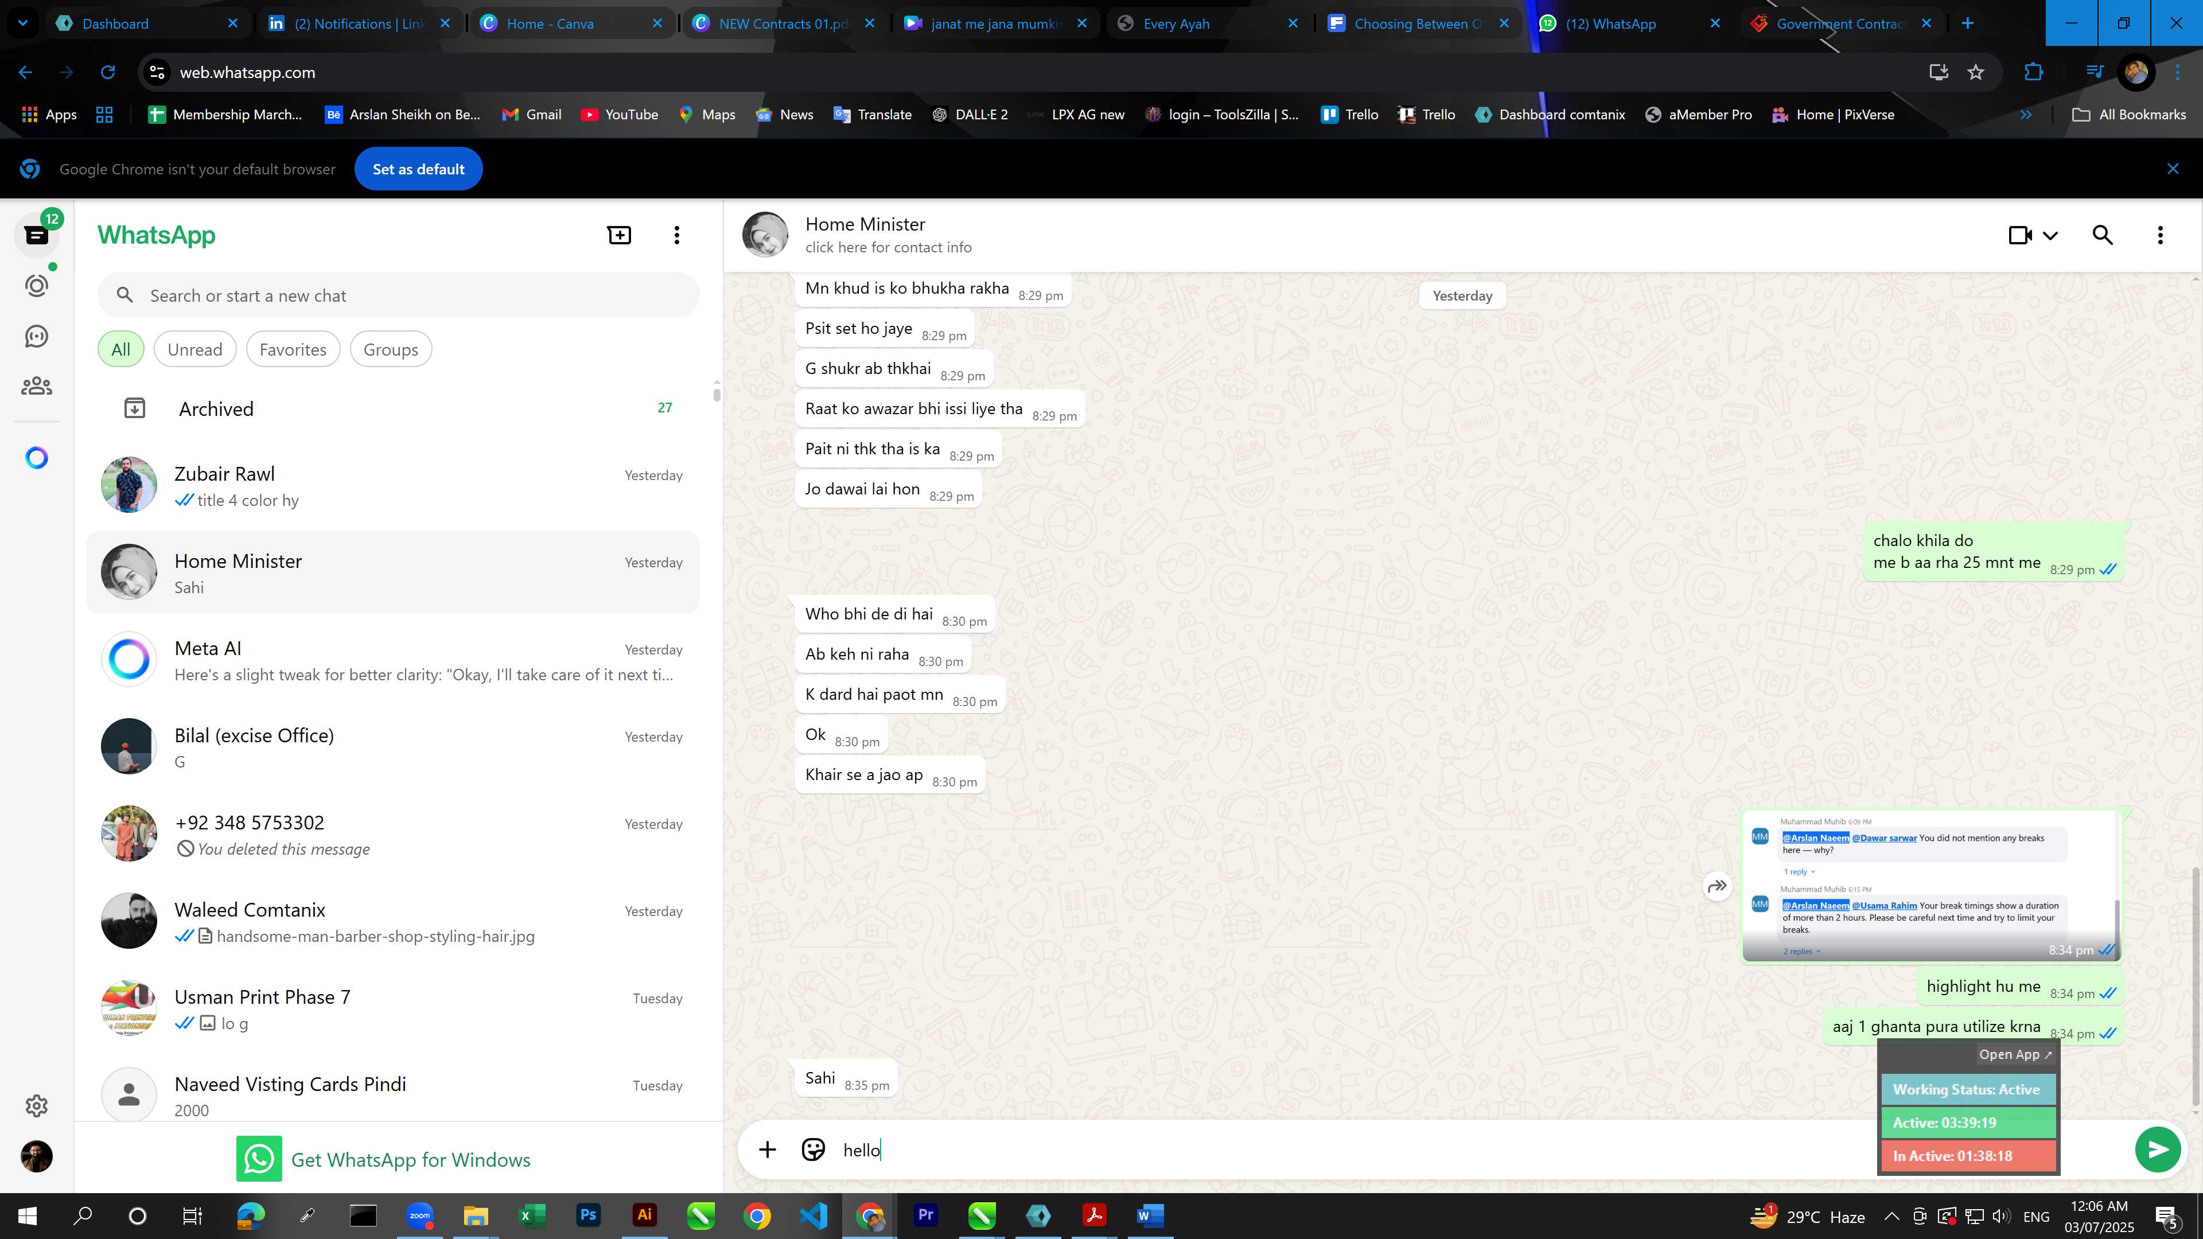
Task: Search within the Home Minister conversation
Action: click(x=2102, y=235)
